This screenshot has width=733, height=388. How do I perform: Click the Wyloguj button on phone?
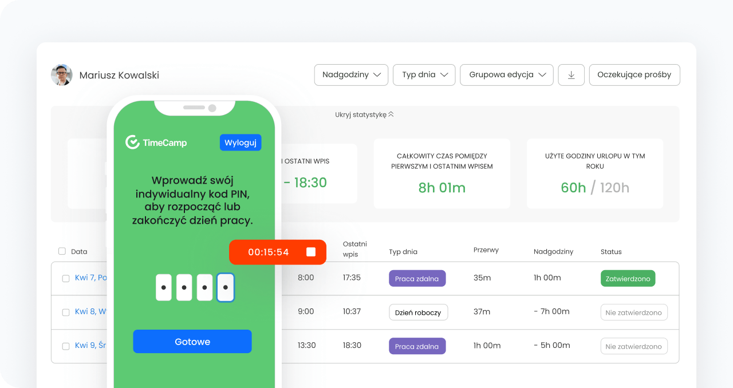[241, 142]
